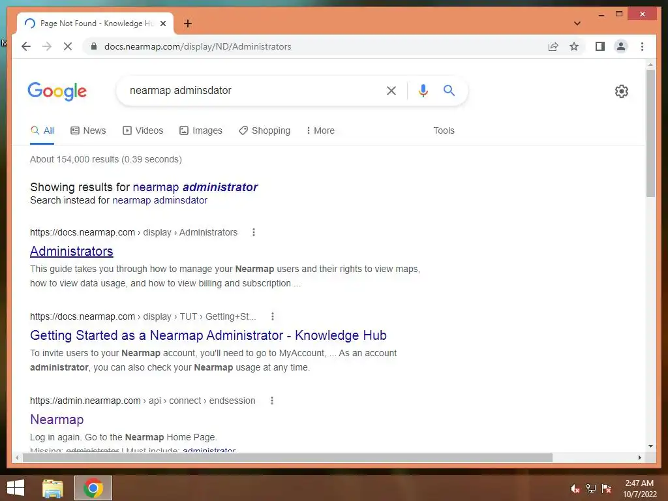View site info via padlock icon
The height and width of the screenshot is (501, 668).
[x=94, y=46]
